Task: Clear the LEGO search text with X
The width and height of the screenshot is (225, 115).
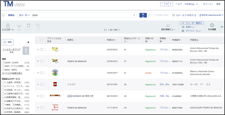Action: tap(134, 15)
